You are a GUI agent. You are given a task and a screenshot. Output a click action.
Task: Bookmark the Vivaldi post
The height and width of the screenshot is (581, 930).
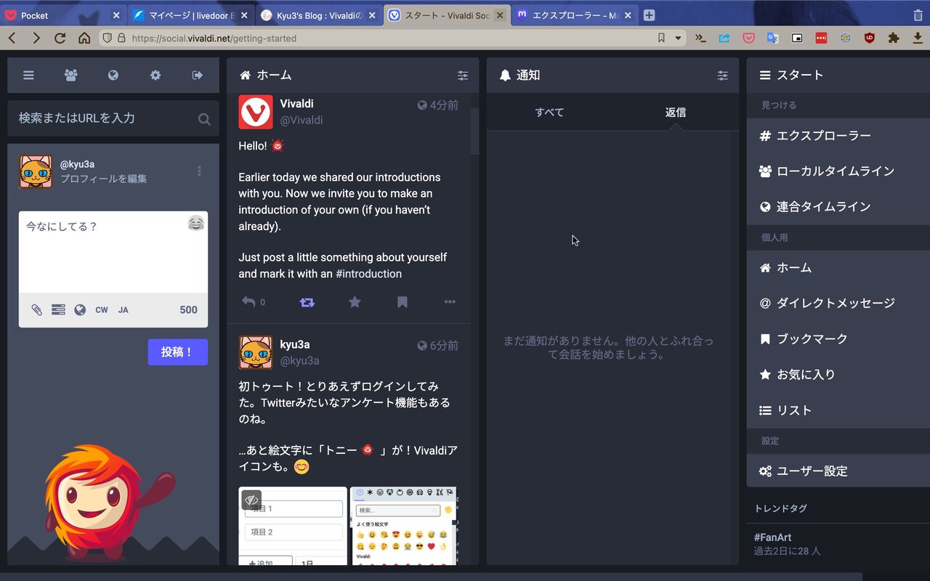click(403, 302)
